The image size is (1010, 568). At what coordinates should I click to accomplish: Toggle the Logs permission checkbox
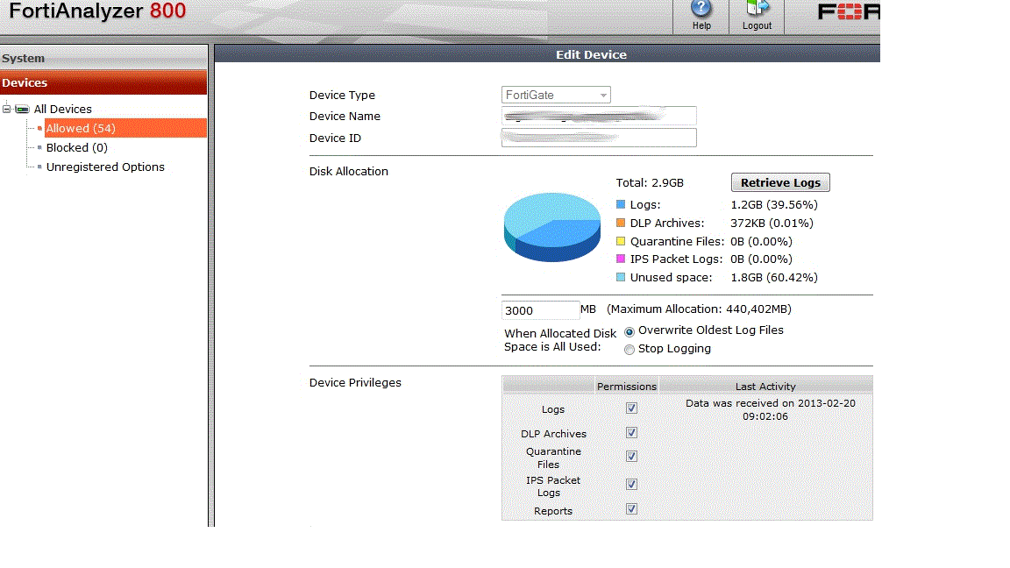[631, 408]
